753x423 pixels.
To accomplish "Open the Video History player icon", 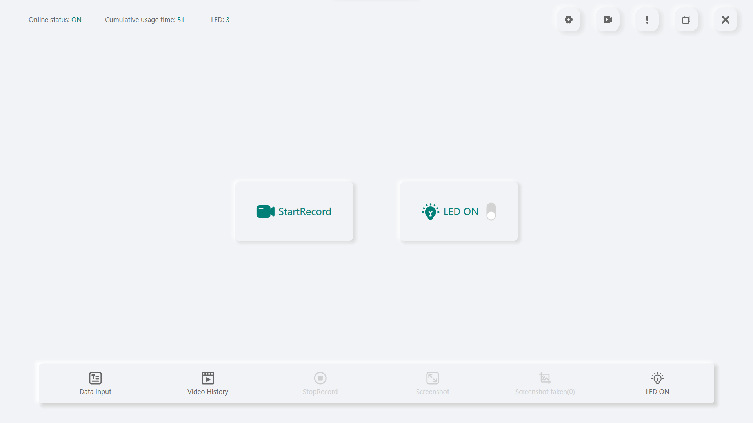I will [207, 378].
